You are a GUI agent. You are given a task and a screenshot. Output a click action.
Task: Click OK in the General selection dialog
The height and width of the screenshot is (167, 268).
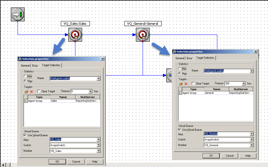point(211,156)
